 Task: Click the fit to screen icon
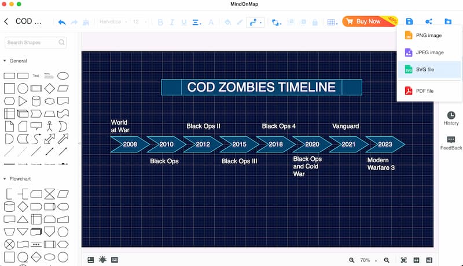click(x=403, y=260)
